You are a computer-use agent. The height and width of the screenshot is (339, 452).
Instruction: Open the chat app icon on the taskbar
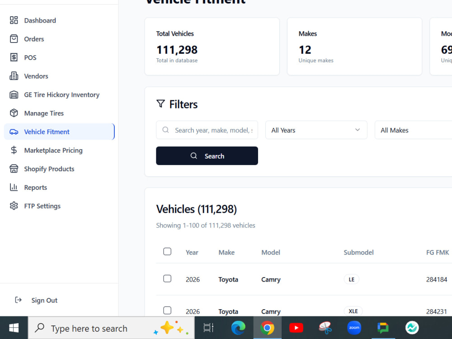[x=383, y=328]
